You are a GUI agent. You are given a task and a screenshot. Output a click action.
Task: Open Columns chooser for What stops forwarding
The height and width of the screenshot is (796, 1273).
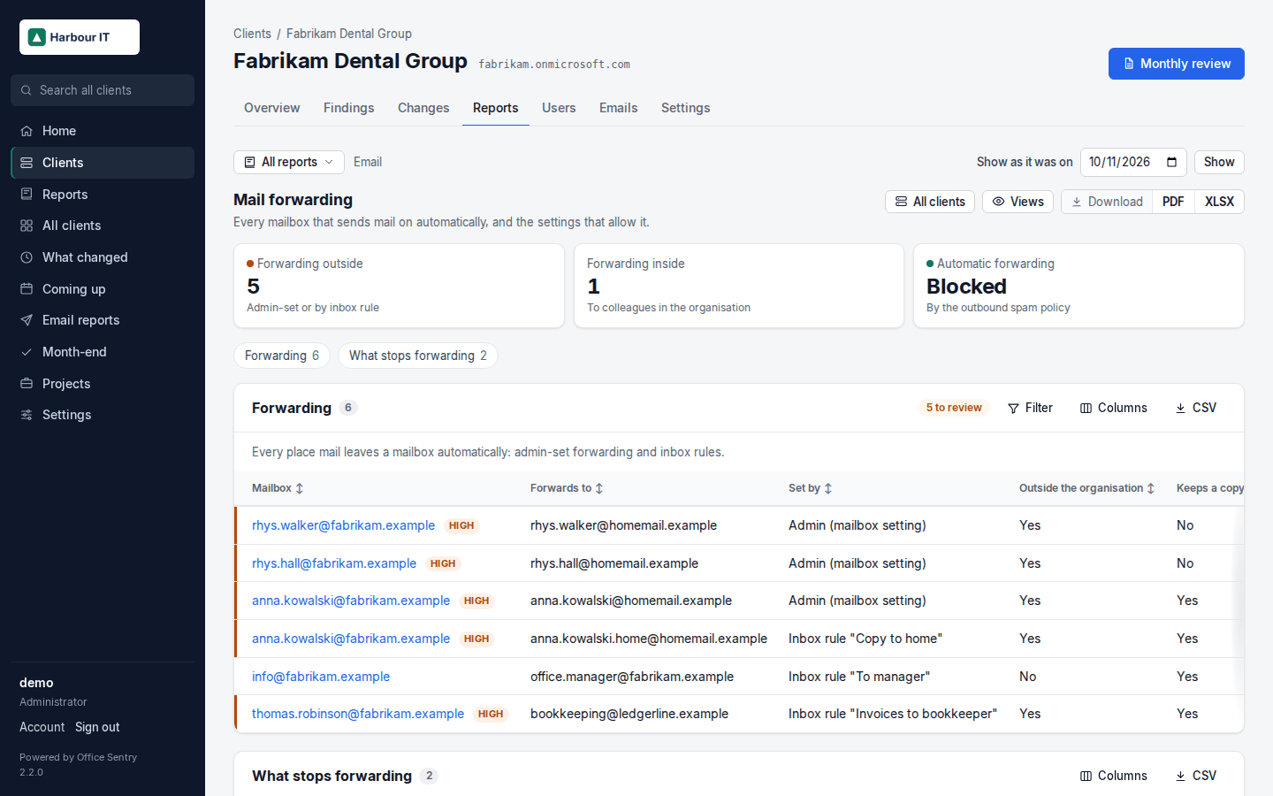pos(1114,776)
